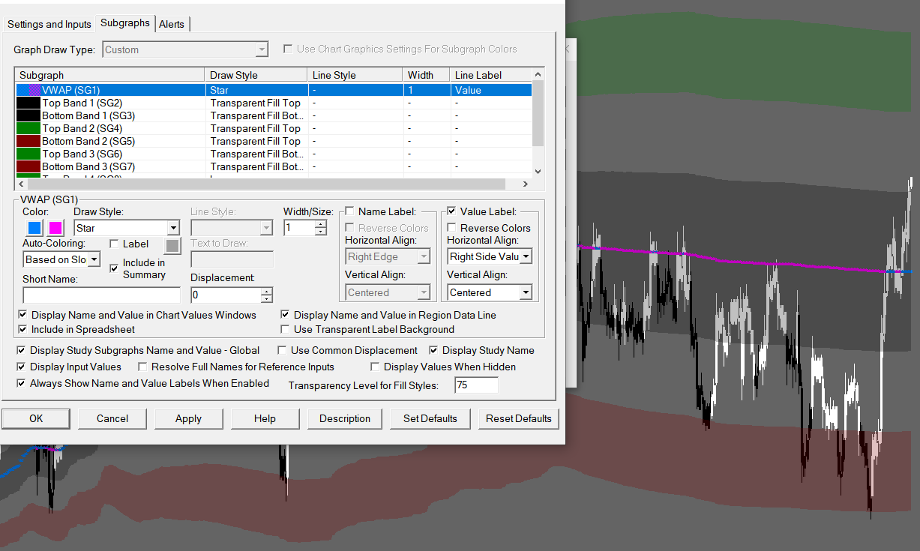Click the blue primary color swatch

(34, 228)
